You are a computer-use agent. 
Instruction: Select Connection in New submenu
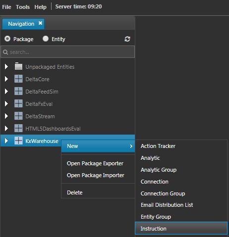click(181, 182)
